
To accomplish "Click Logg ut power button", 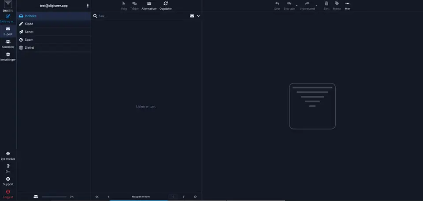I will coord(8,194).
